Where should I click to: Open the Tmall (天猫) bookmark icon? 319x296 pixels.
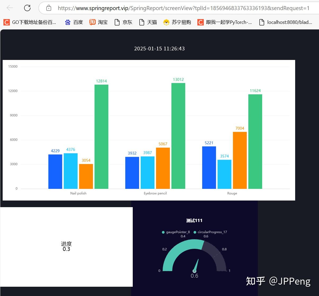coord(141,22)
